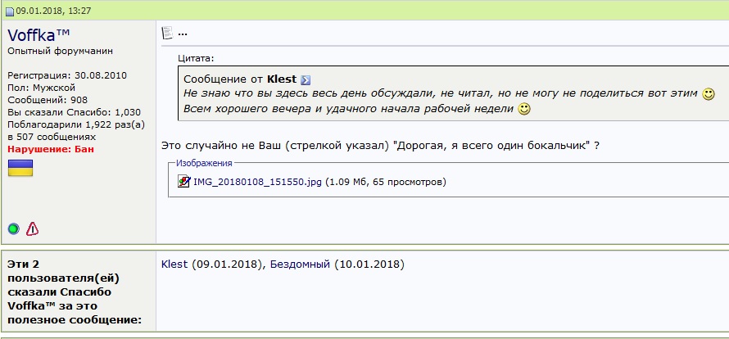
Task: View original post arrow next to Klest
Action: 306,80
